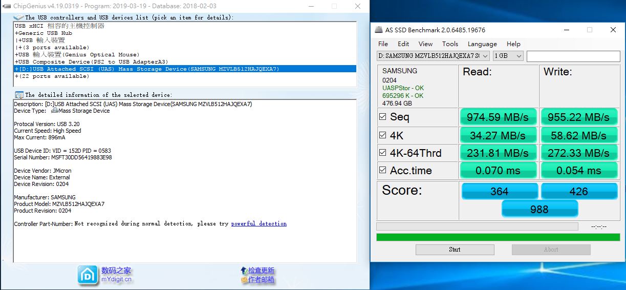Select the 3 ports available row
The height and width of the screenshot is (290, 626).
point(185,47)
